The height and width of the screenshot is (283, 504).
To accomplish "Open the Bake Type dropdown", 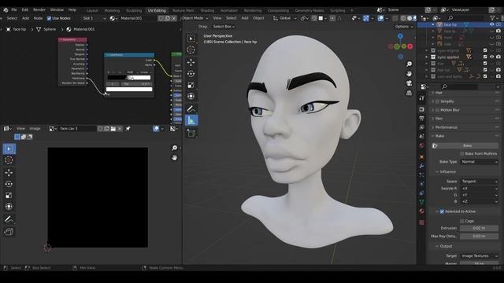I will pyautogui.click(x=479, y=162).
